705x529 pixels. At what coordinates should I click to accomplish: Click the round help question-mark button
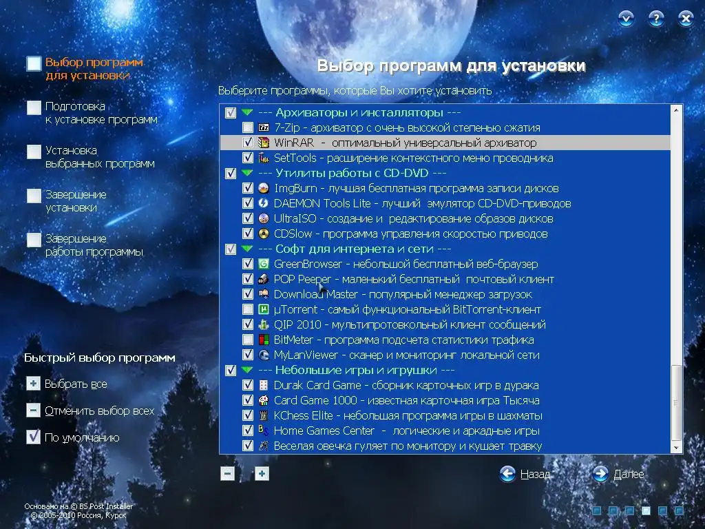(x=656, y=19)
